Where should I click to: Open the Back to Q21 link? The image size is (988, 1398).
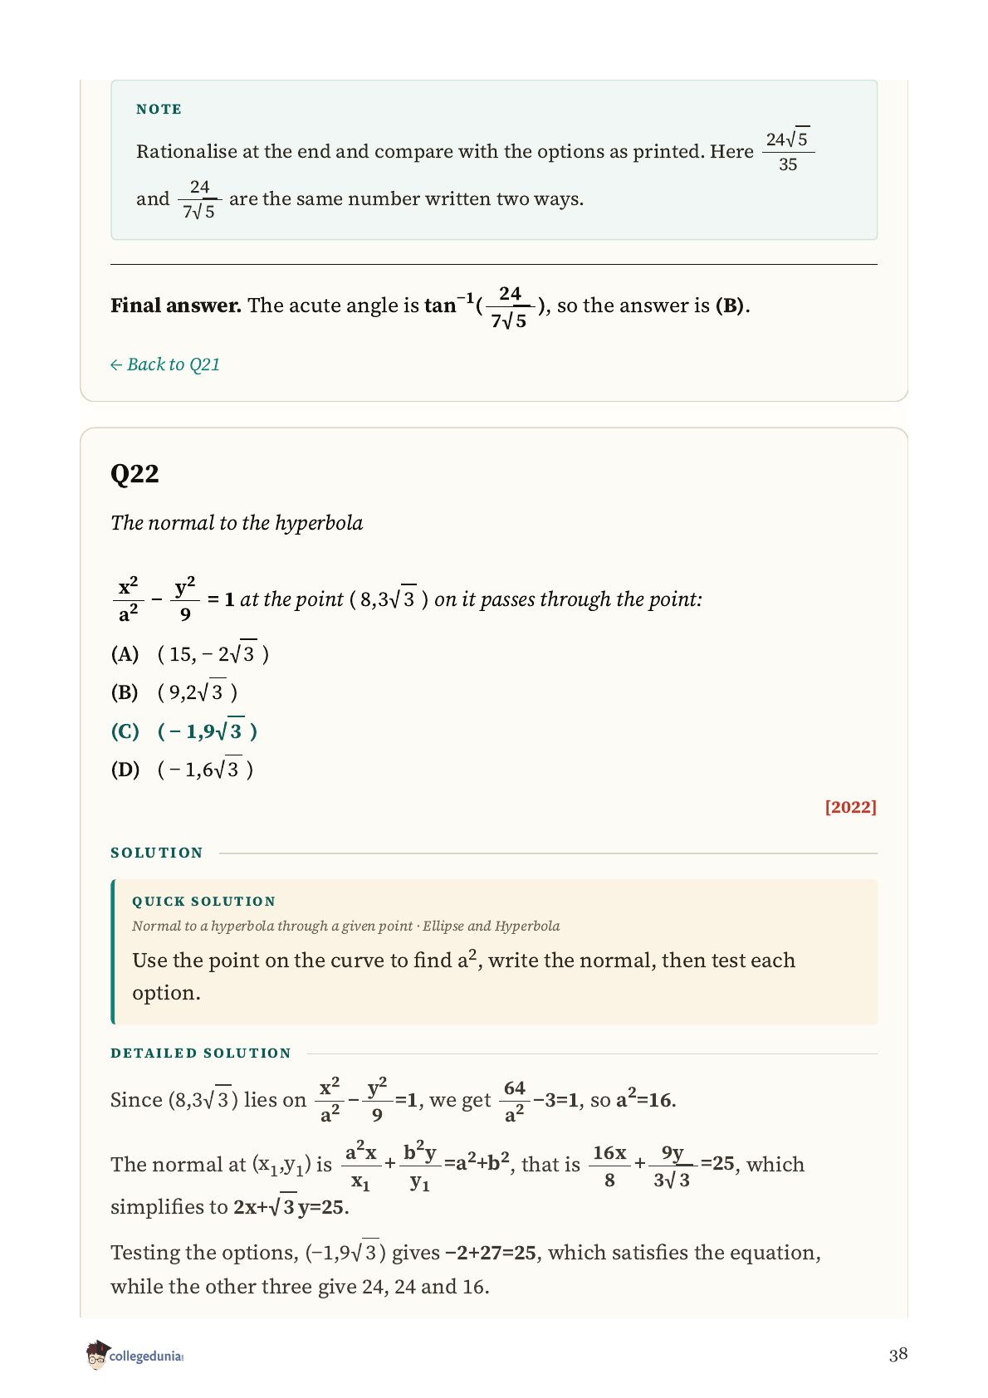165,364
